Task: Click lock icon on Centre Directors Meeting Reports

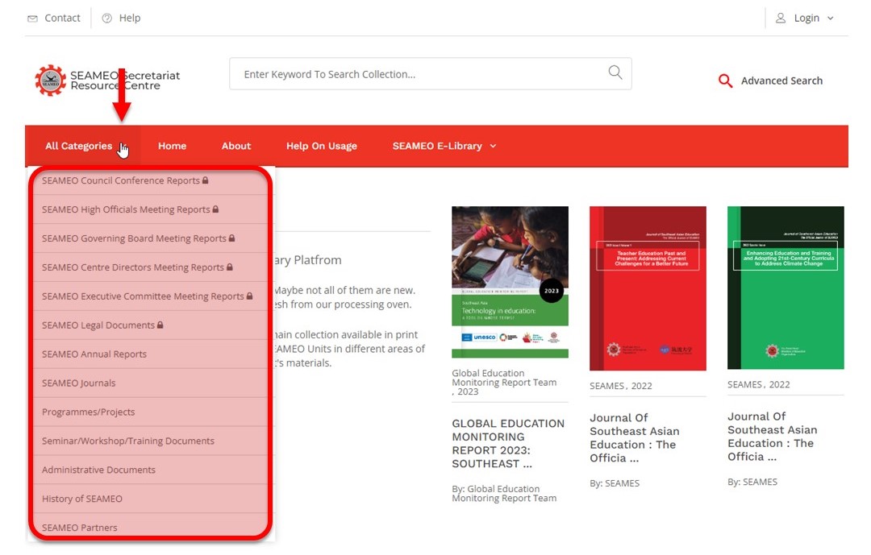Action: (229, 267)
